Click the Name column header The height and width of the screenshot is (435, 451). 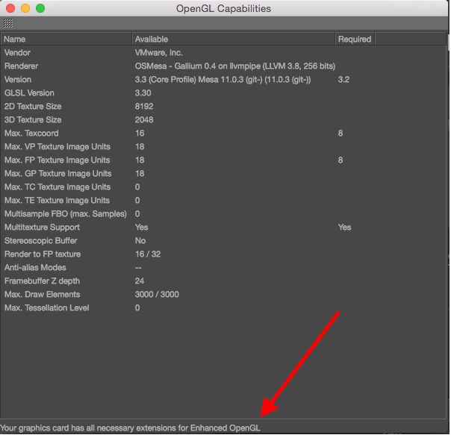point(66,39)
